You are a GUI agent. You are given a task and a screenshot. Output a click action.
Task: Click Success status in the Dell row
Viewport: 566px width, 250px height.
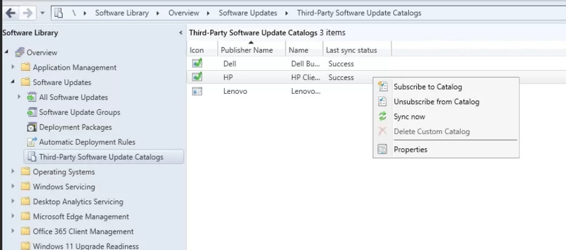pyautogui.click(x=341, y=64)
